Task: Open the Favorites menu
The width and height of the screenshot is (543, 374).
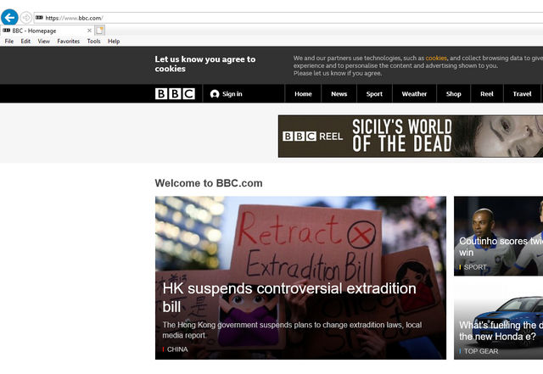Action: (69, 41)
